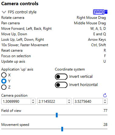Viewport: 115px width, 135px height.
Task: Reset camera position with circular arrow icon
Action: point(105,95)
